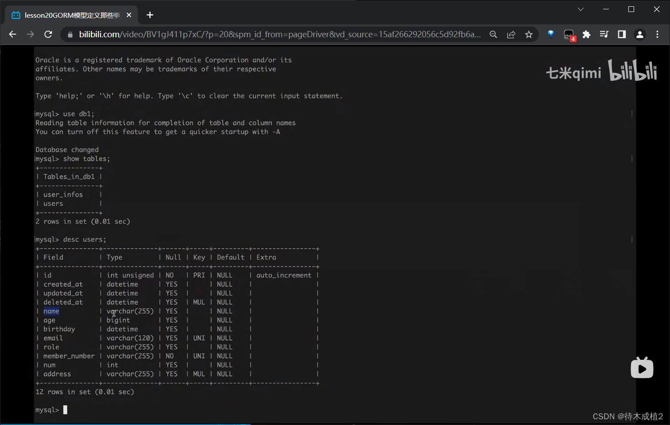The width and height of the screenshot is (670, 425).
Task: Click '2 rows in set (0.01 sec)'
Action: 83,221
